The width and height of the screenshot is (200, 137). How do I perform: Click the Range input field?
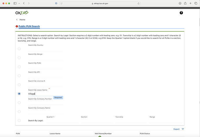pyautogui.click(x=166, y=121)
